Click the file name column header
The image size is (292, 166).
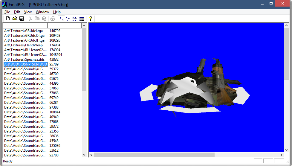[x=25, y=26]
